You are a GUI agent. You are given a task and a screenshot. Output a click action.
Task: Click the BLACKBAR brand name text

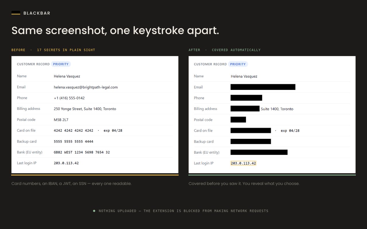coord(37,13)
